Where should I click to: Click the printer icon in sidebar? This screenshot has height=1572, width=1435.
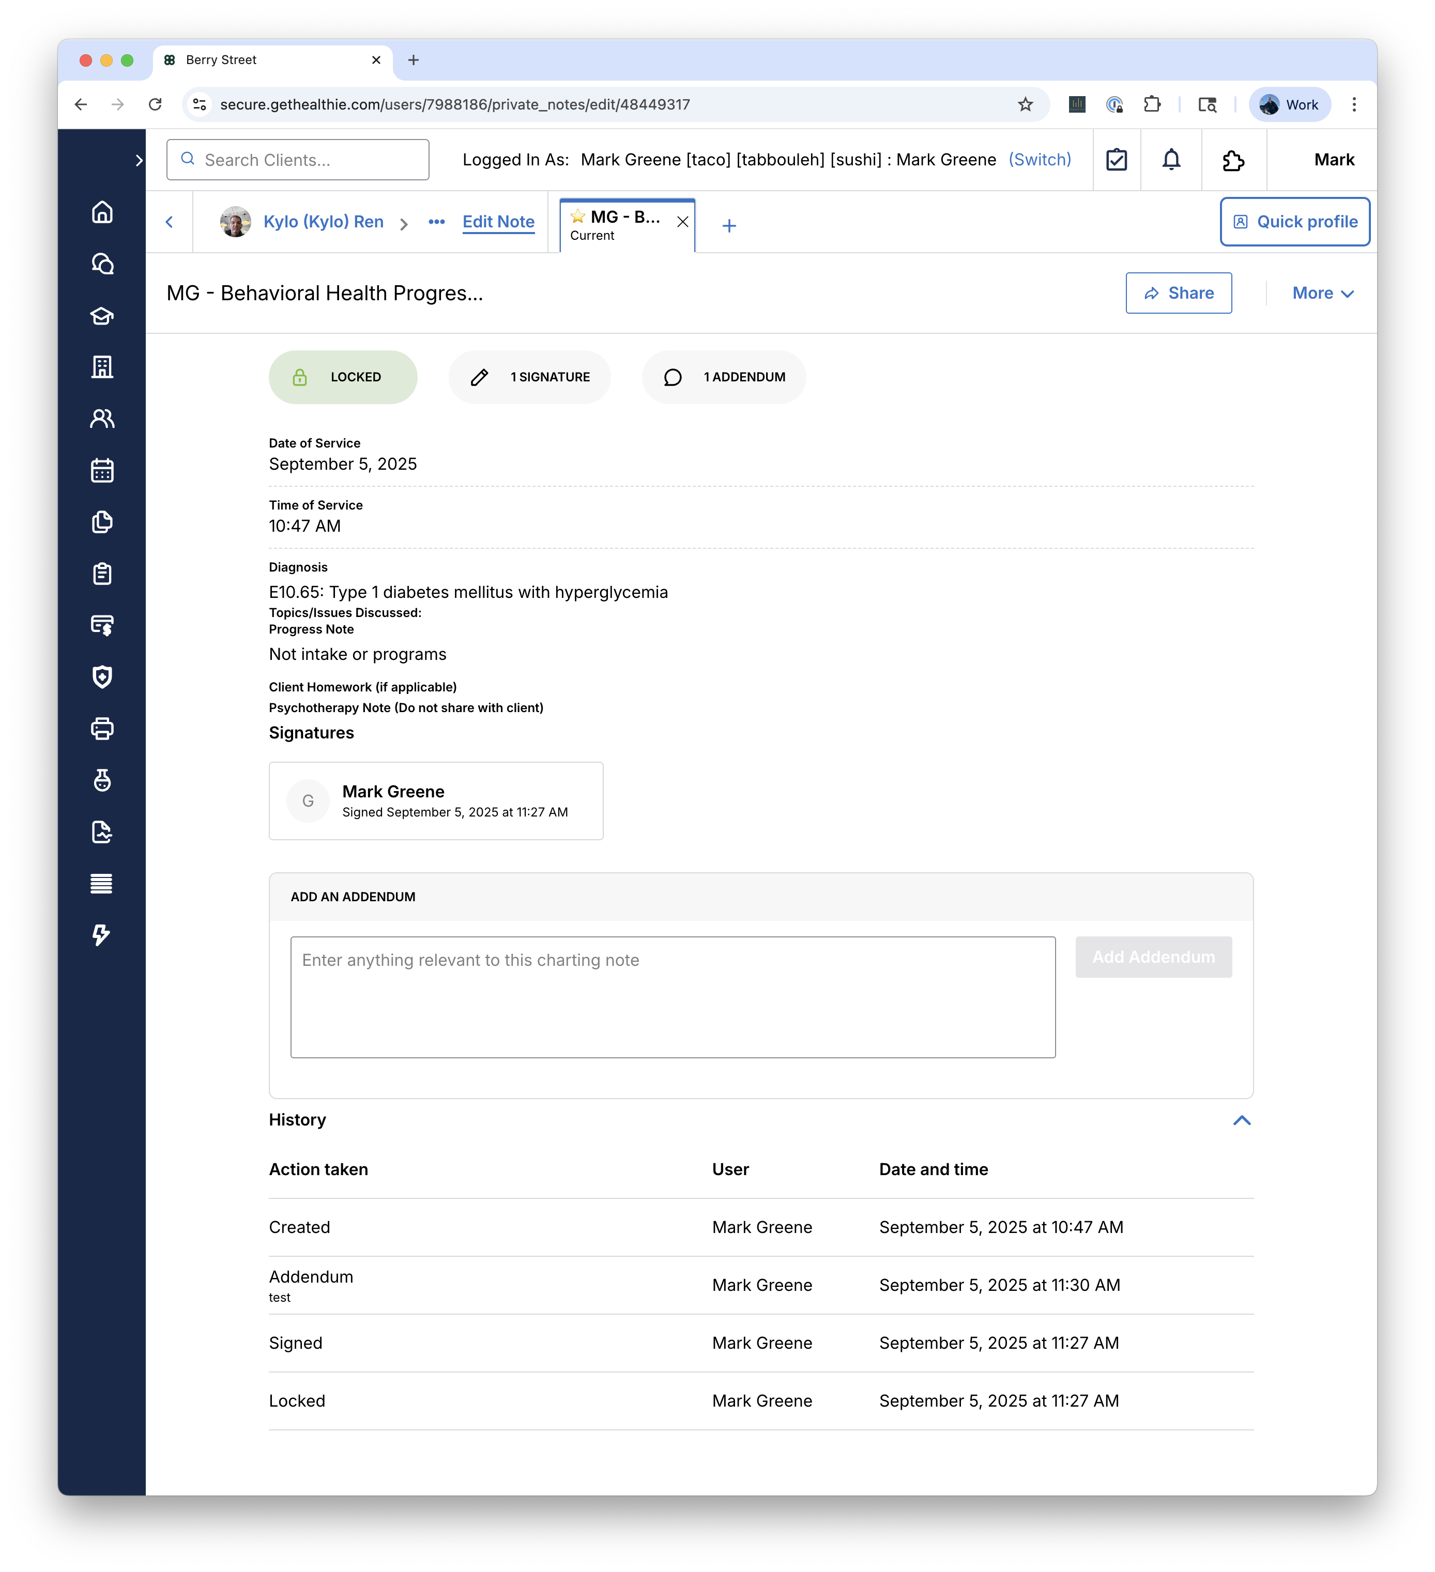coord(102,728)
